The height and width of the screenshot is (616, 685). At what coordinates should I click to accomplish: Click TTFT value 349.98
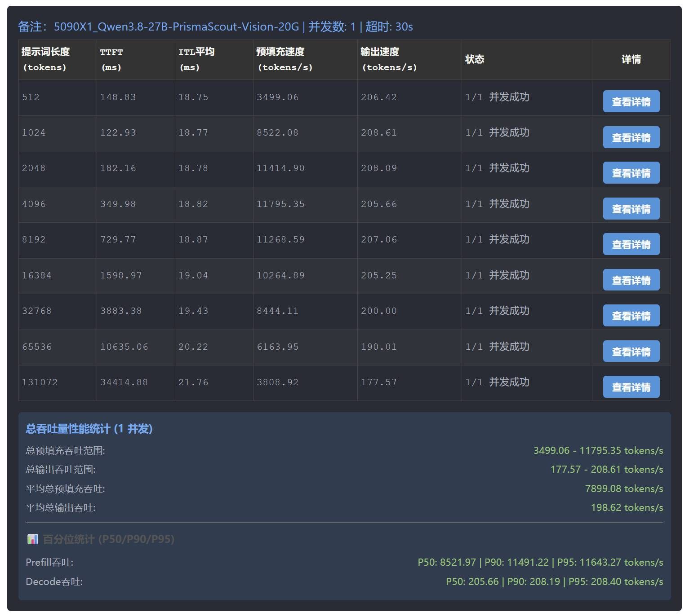(x=118, y=204)
